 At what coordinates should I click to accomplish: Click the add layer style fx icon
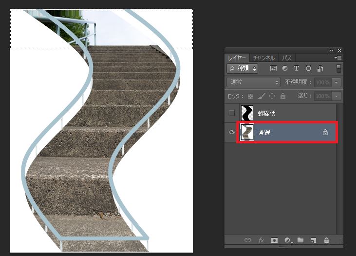pos(261,240)
